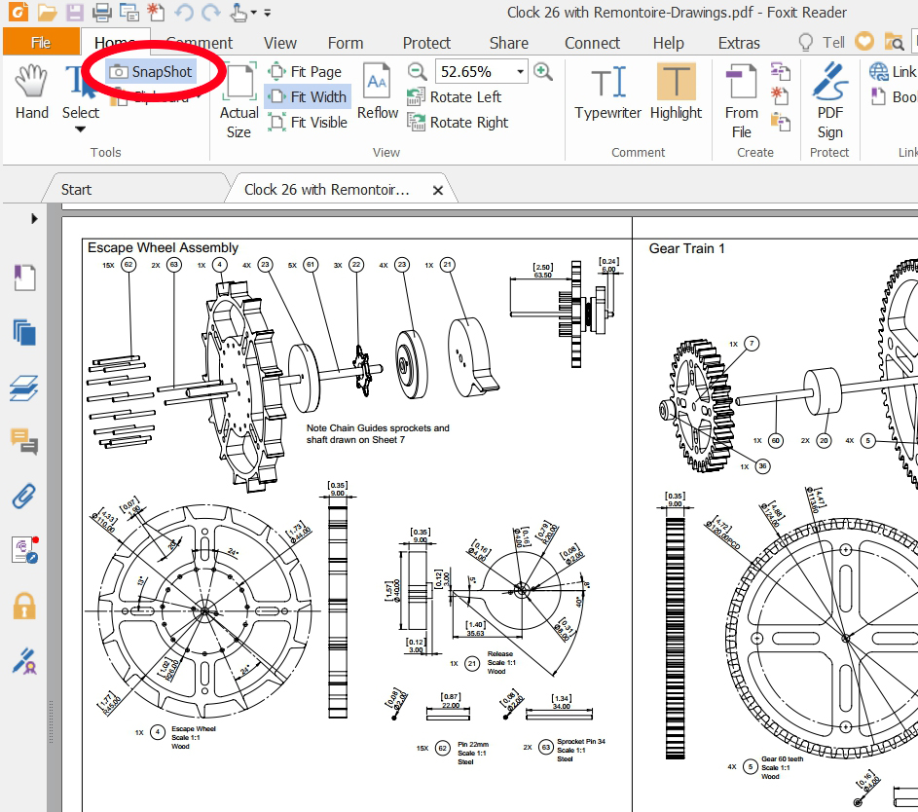Activate the SnapShot tool

click(152, 71)
